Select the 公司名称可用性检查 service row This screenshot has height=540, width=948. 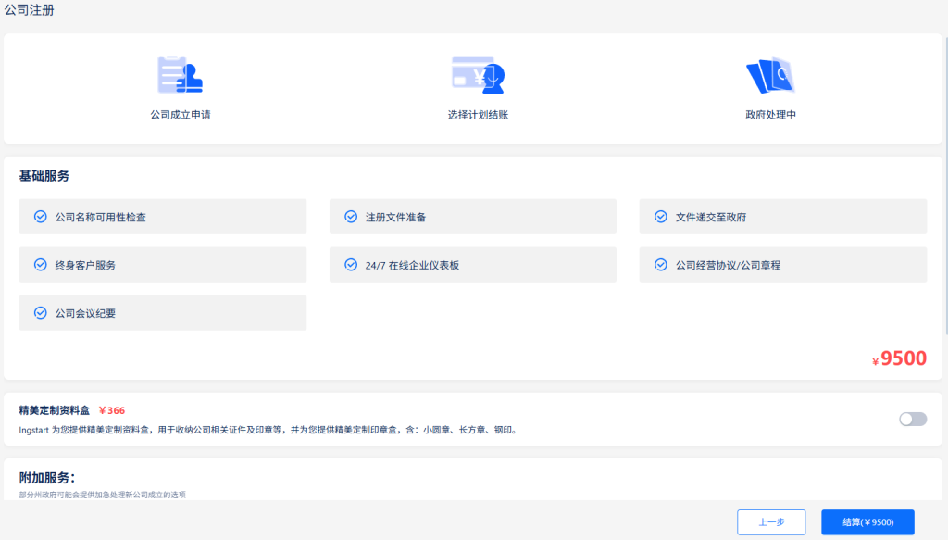pos(163,216)
